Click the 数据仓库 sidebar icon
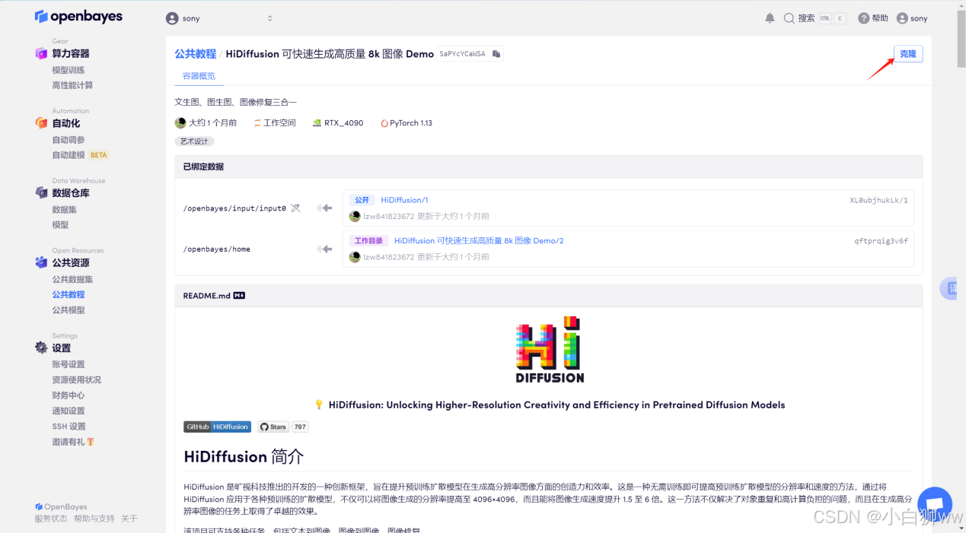Screen dimensions: 966x533 pos(41,193)
